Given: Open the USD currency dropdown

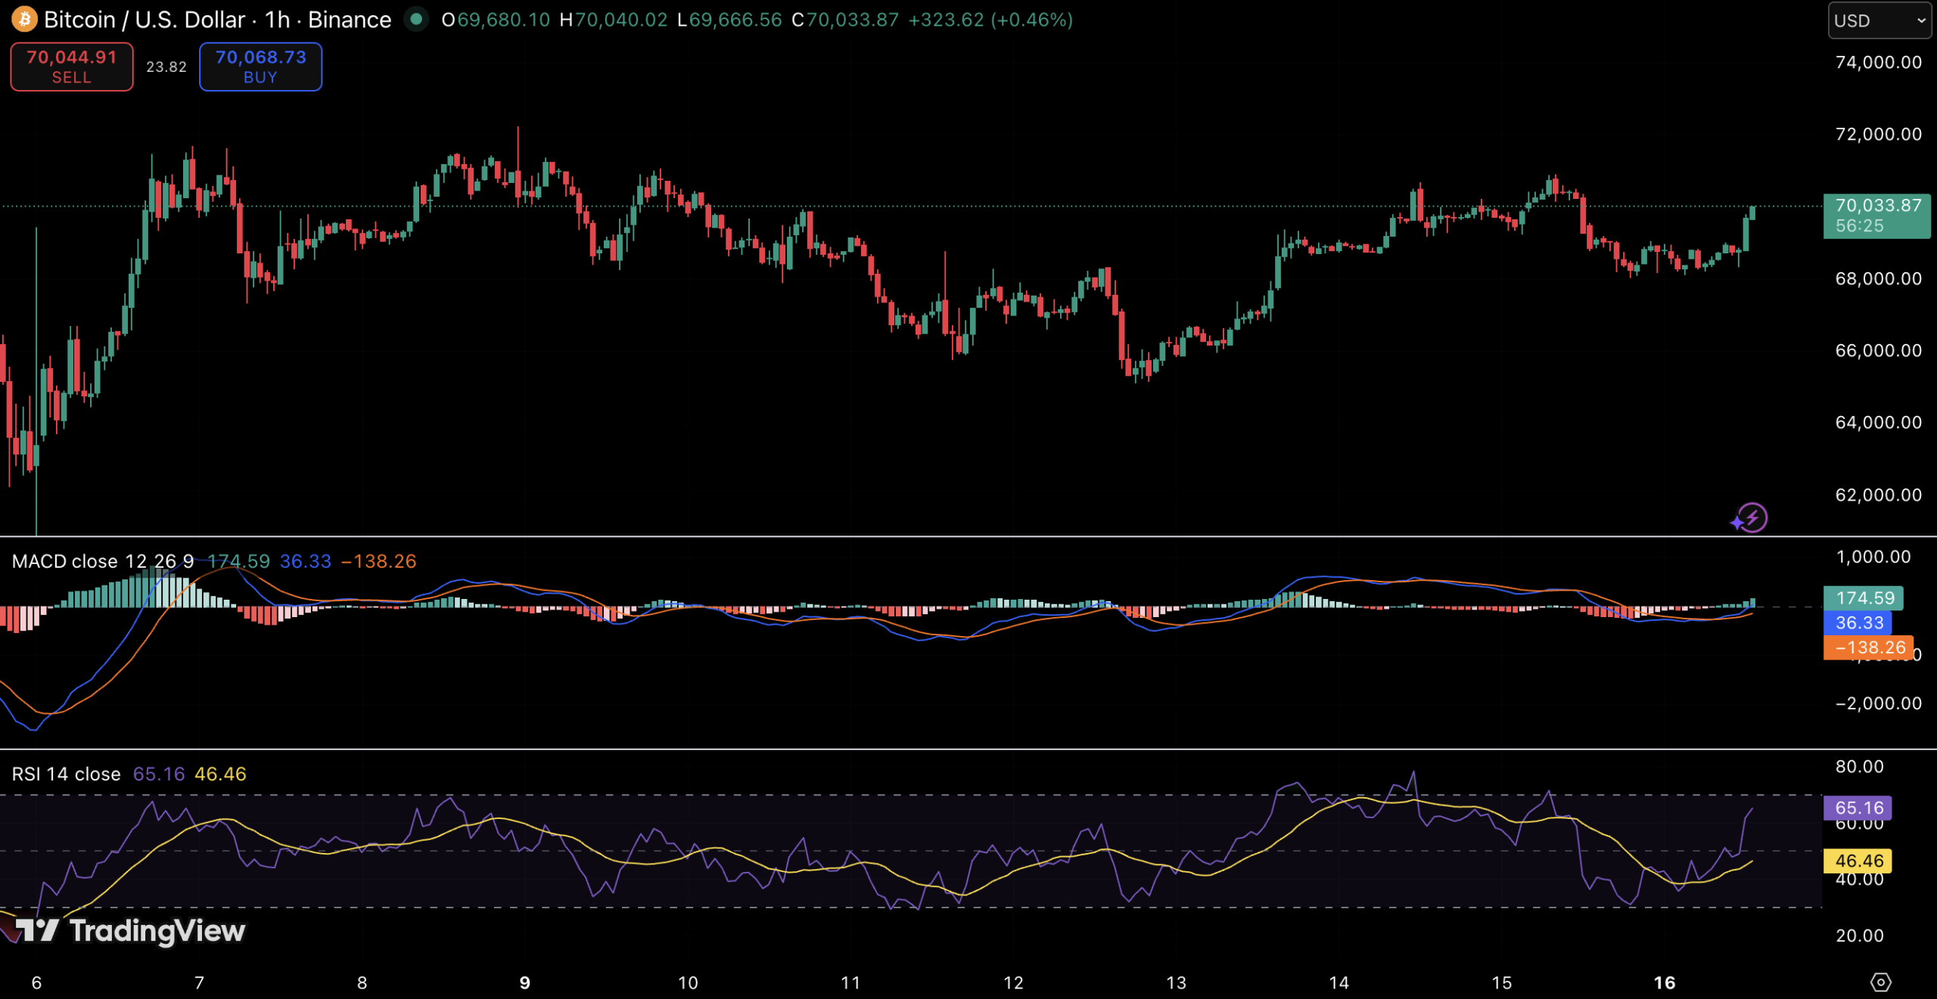Looking at the screenshot, I should click(1879, 20).
